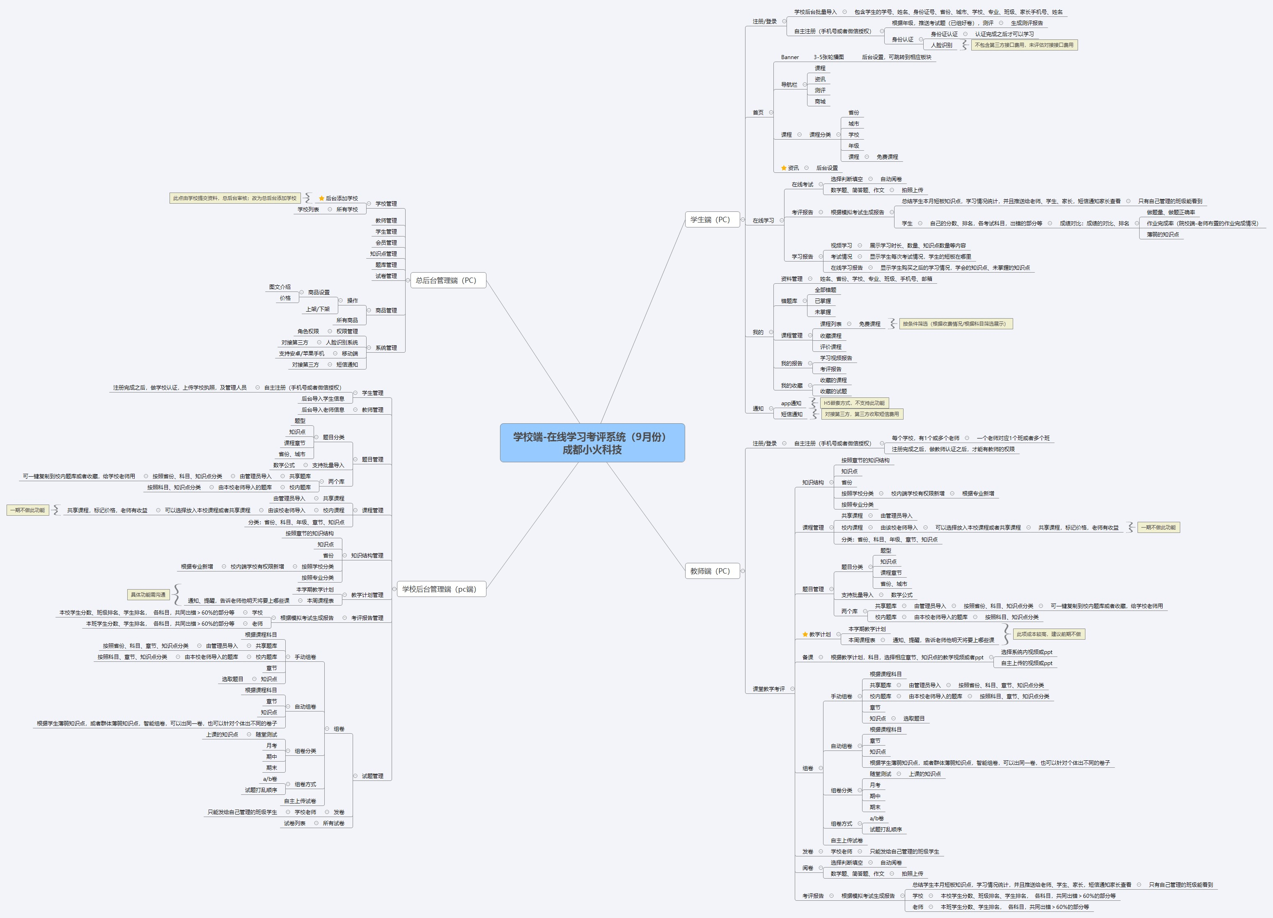1273x918 pixels.
Task: Collapse the 学生端（PC）branch
Action: (743, 220)
